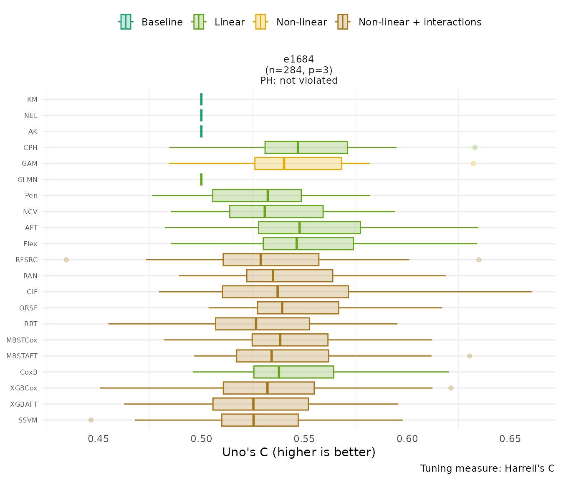This screenshot has height=480, width=561.
Task: Click the orange Non-linear legend box icon
Action: tap(260, 22)
